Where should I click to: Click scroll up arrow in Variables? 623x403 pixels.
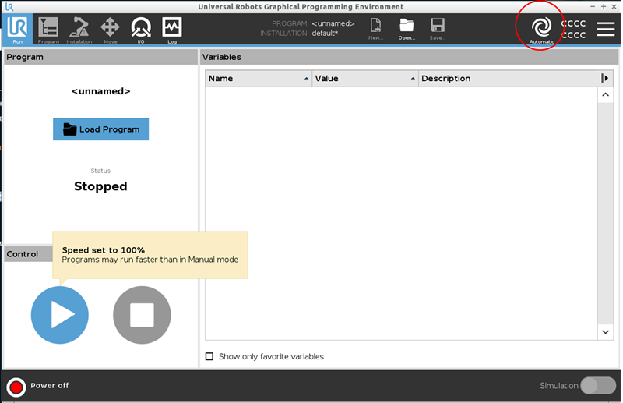pyautogui.click(x=606, y=94)
